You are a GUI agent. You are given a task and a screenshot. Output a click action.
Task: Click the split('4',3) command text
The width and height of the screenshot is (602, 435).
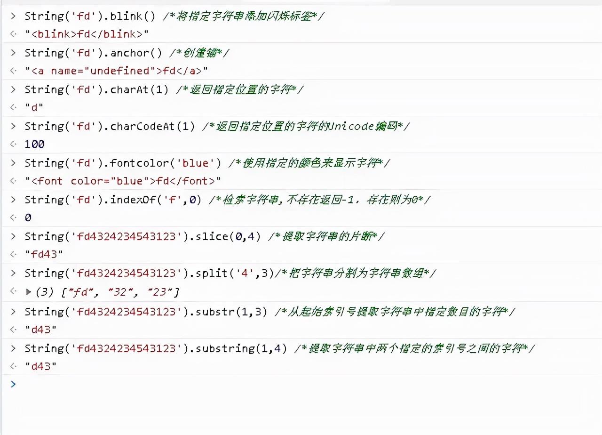click(x=149, y=273)
